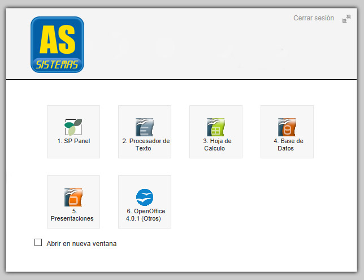Click the '1. SP Panel' label
Screen dimensions: 364x280
point(73,141)
